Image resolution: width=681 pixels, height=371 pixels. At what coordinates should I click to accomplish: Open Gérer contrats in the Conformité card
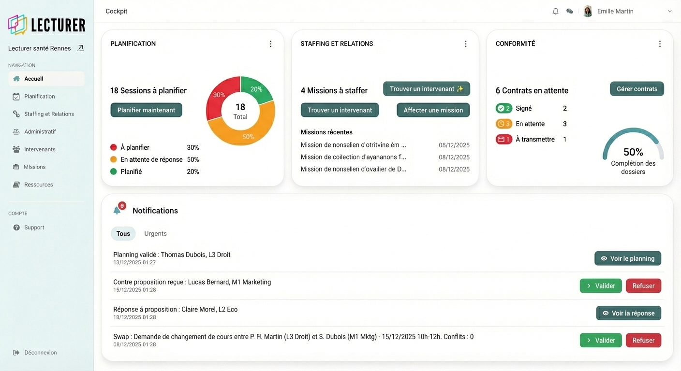[x=637, y=89]
